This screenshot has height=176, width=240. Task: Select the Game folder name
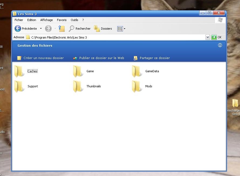(90, 71)
